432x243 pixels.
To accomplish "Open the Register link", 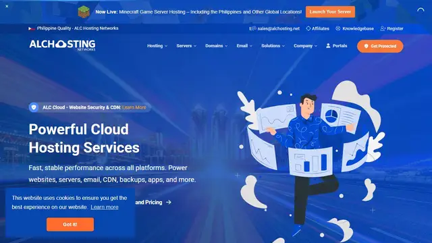I will coord(395,28).
